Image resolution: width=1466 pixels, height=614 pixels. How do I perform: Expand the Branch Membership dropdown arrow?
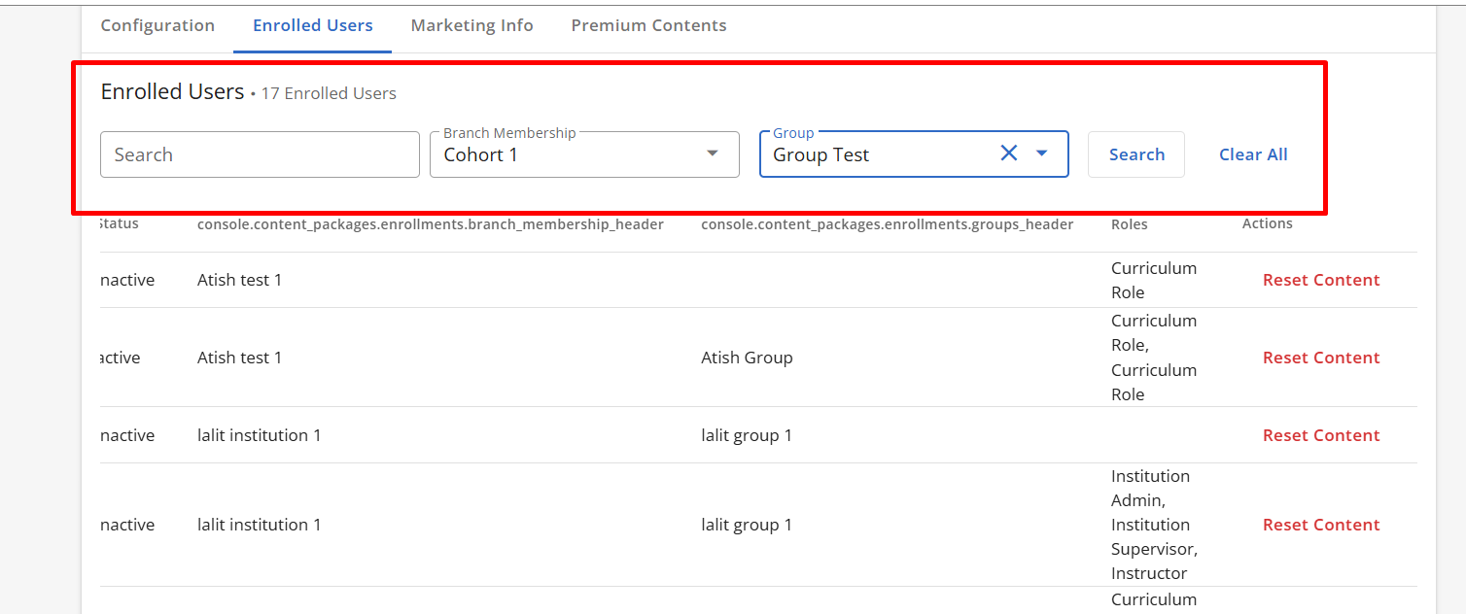[713, 153]
